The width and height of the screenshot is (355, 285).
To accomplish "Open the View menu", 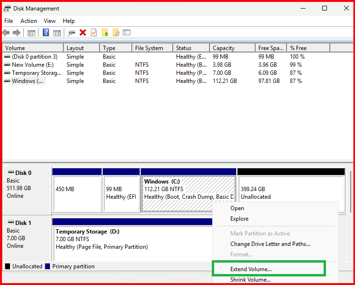I will pos(49,21).
